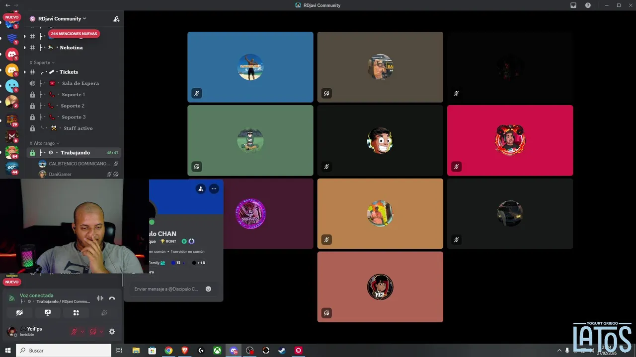Select the Soporte 1 voice channel

pos(74,94)
